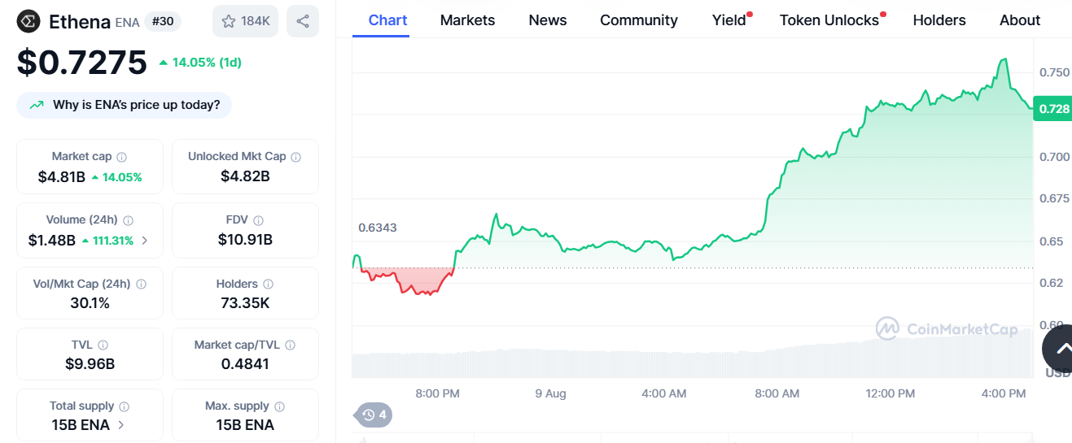The width and height of the screenshot is (1072, 443).
Task: Click the #30 rank badge
Action: tap(163, 21)
